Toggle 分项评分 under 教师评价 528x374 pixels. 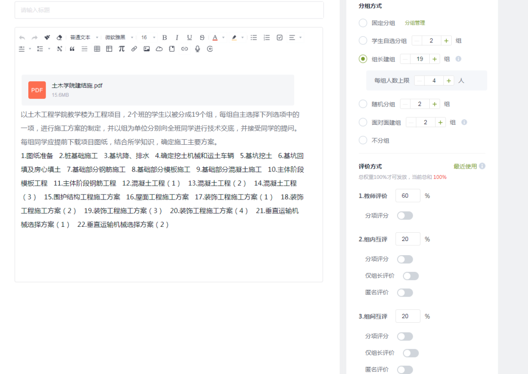click(405, 216)
